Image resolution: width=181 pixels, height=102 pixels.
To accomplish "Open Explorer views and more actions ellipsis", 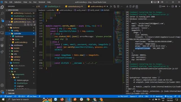I will (x=33, y=6).
